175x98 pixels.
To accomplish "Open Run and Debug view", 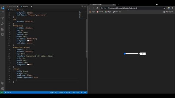I will 3,24.
